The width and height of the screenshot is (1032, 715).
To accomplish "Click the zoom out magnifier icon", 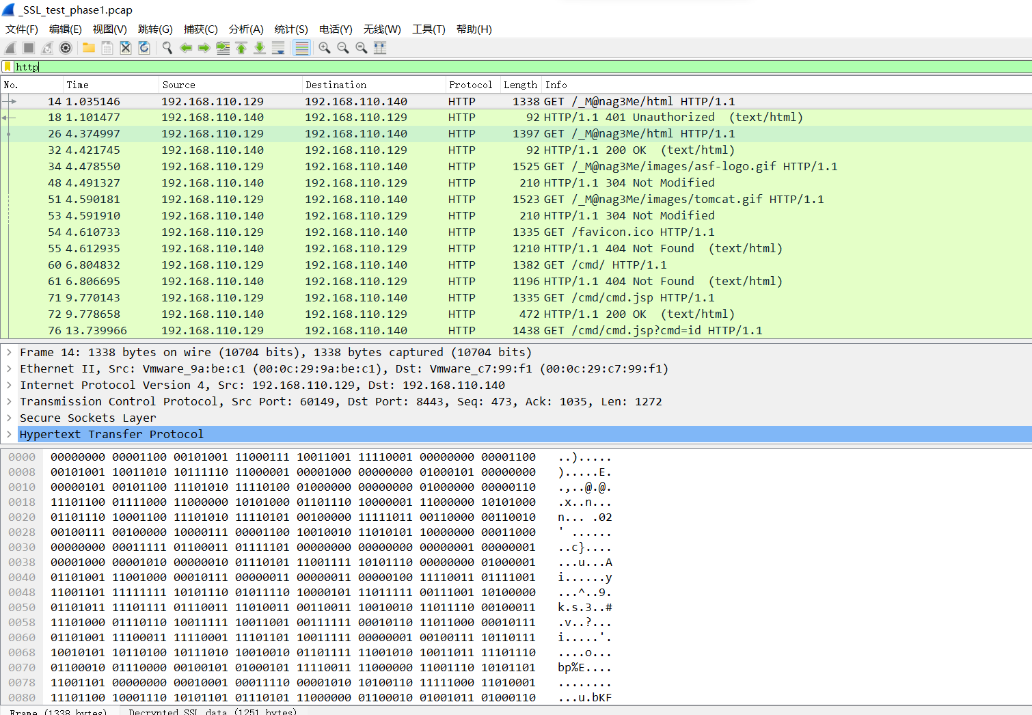I will [343, 48].
